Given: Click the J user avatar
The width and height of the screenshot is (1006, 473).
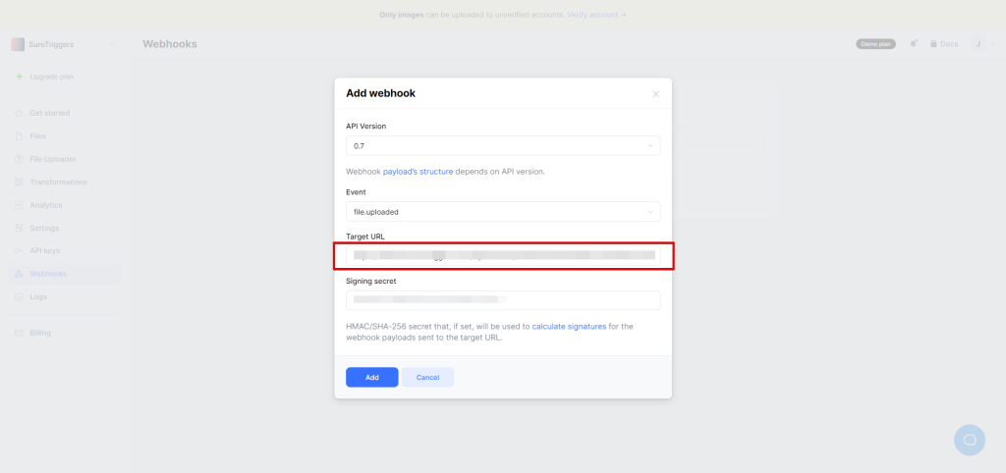Looking at the screenshot, I should (x=978, y=44).
